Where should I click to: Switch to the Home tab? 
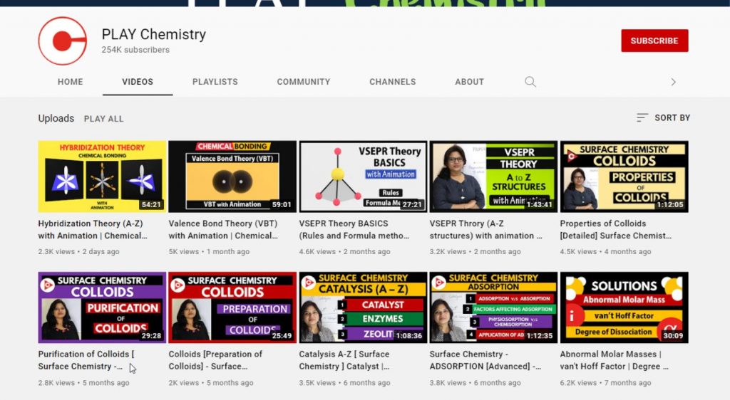pyautogui.click(x=70, y=82)
